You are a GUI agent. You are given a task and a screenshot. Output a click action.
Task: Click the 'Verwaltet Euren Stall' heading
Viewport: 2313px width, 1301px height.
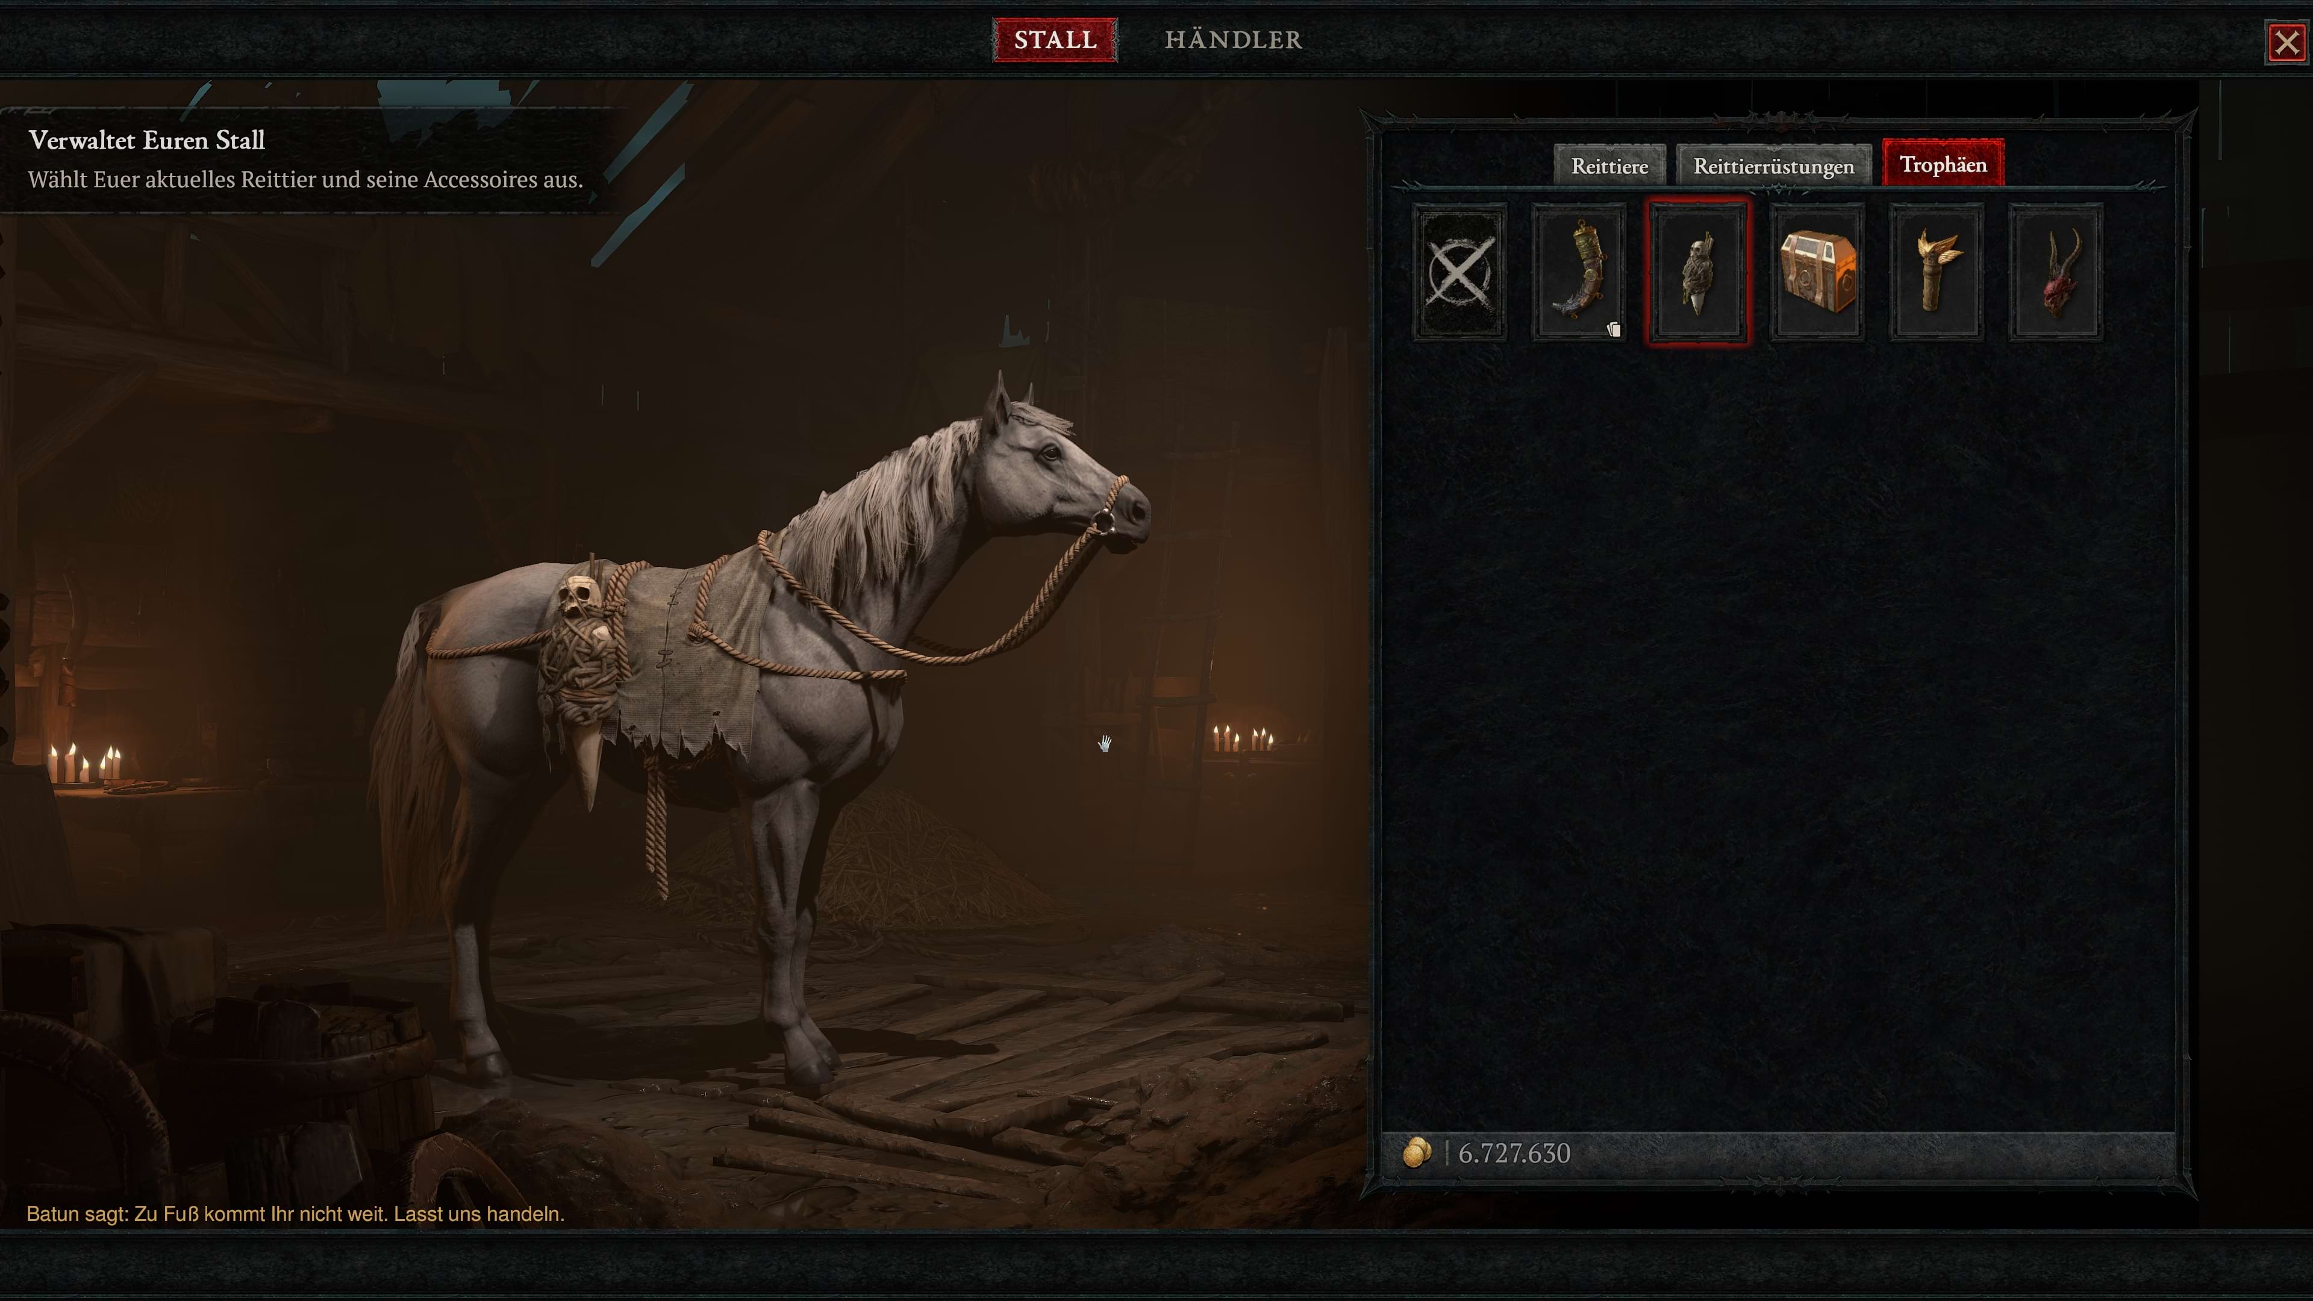(146, 140)
